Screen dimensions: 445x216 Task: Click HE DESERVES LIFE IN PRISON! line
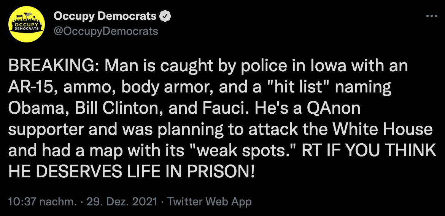(x=132, y=172)
